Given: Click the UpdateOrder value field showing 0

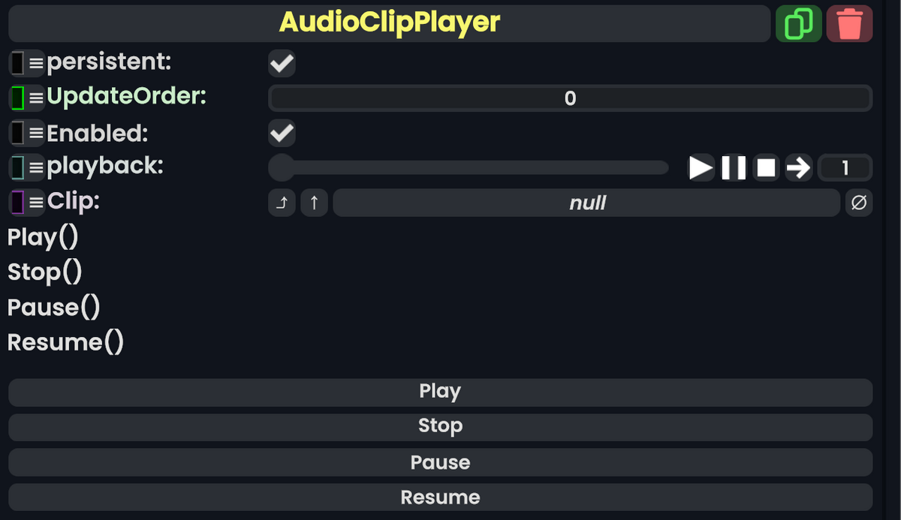Looking at the screenshot, I should [569, 98].
